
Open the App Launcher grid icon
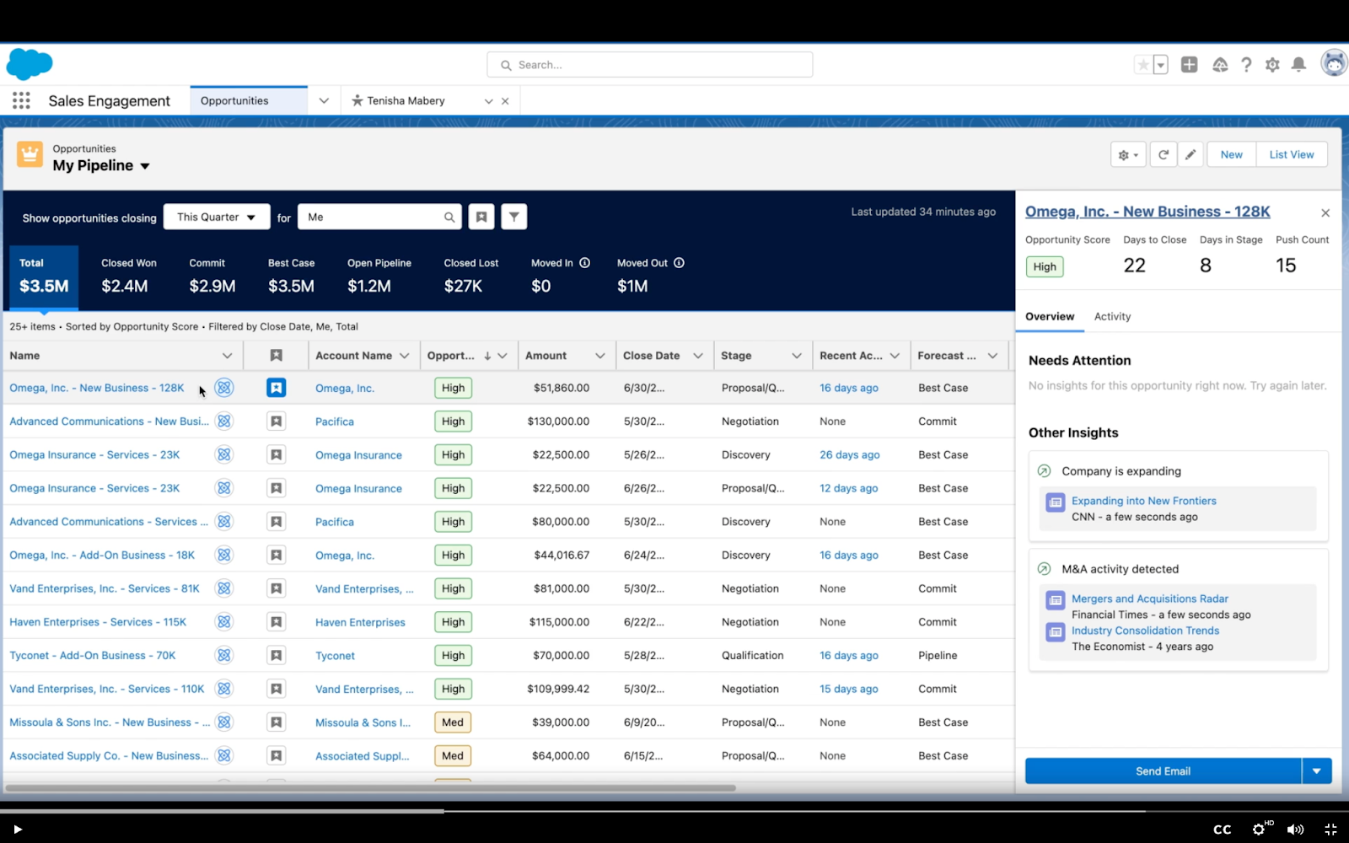coord(21,99)
